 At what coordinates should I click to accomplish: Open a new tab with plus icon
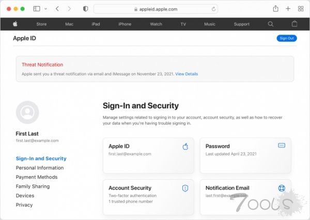tap(288, 9)
